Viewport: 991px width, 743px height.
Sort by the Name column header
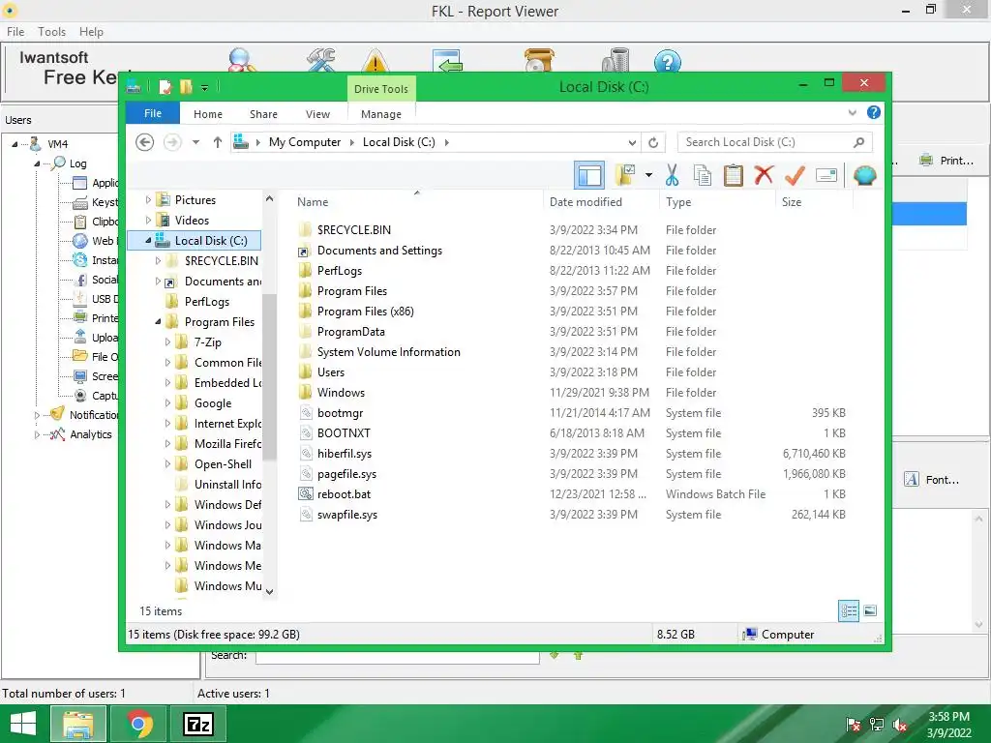pyautogui.click(x=417, y=201)
